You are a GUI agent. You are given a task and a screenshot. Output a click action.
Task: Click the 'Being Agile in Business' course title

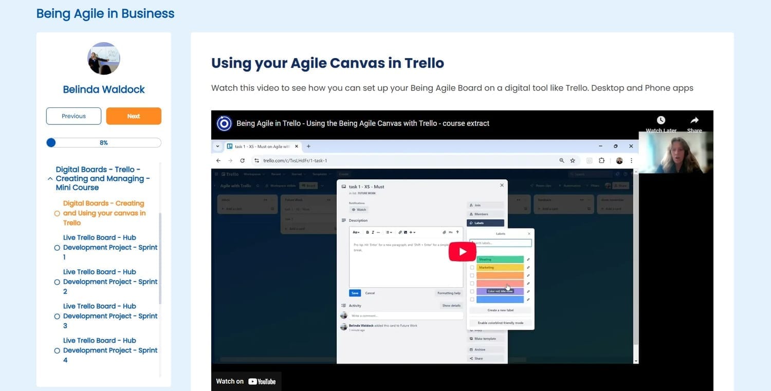(105, 13)
